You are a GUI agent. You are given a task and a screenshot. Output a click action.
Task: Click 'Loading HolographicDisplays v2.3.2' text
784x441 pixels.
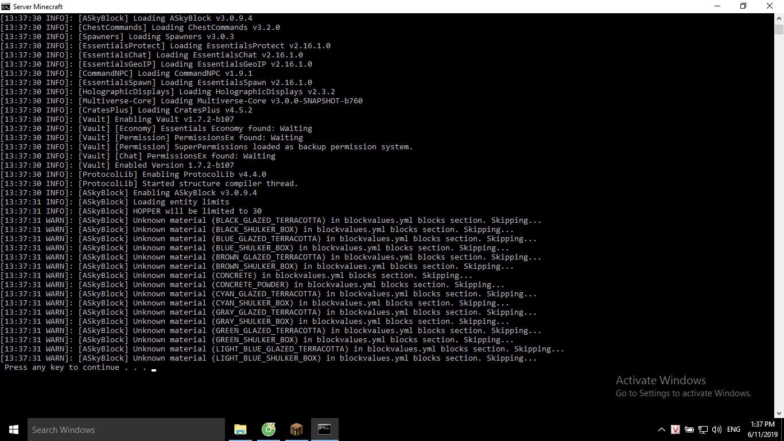coord(257,92)
